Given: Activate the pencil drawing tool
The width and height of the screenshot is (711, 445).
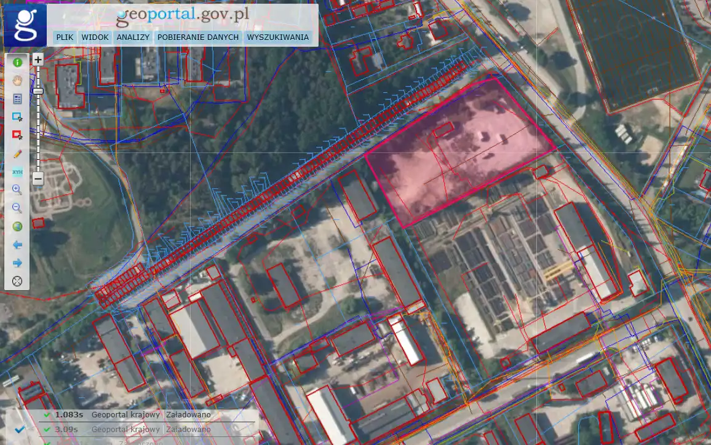Looking at the screenshot, I should point(17,154).
